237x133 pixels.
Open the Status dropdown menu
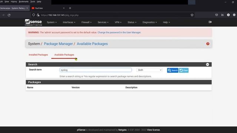[132, 22]
